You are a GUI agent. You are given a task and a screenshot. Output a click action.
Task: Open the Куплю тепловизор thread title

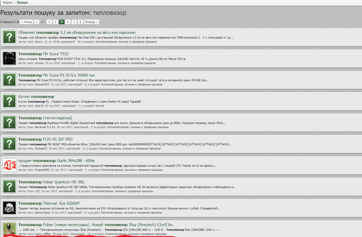(36, 96)
